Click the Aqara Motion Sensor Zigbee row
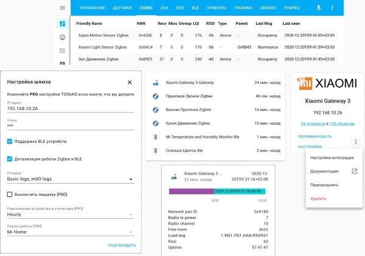This screenshot has width=365, height=256. tap(207, 35)
